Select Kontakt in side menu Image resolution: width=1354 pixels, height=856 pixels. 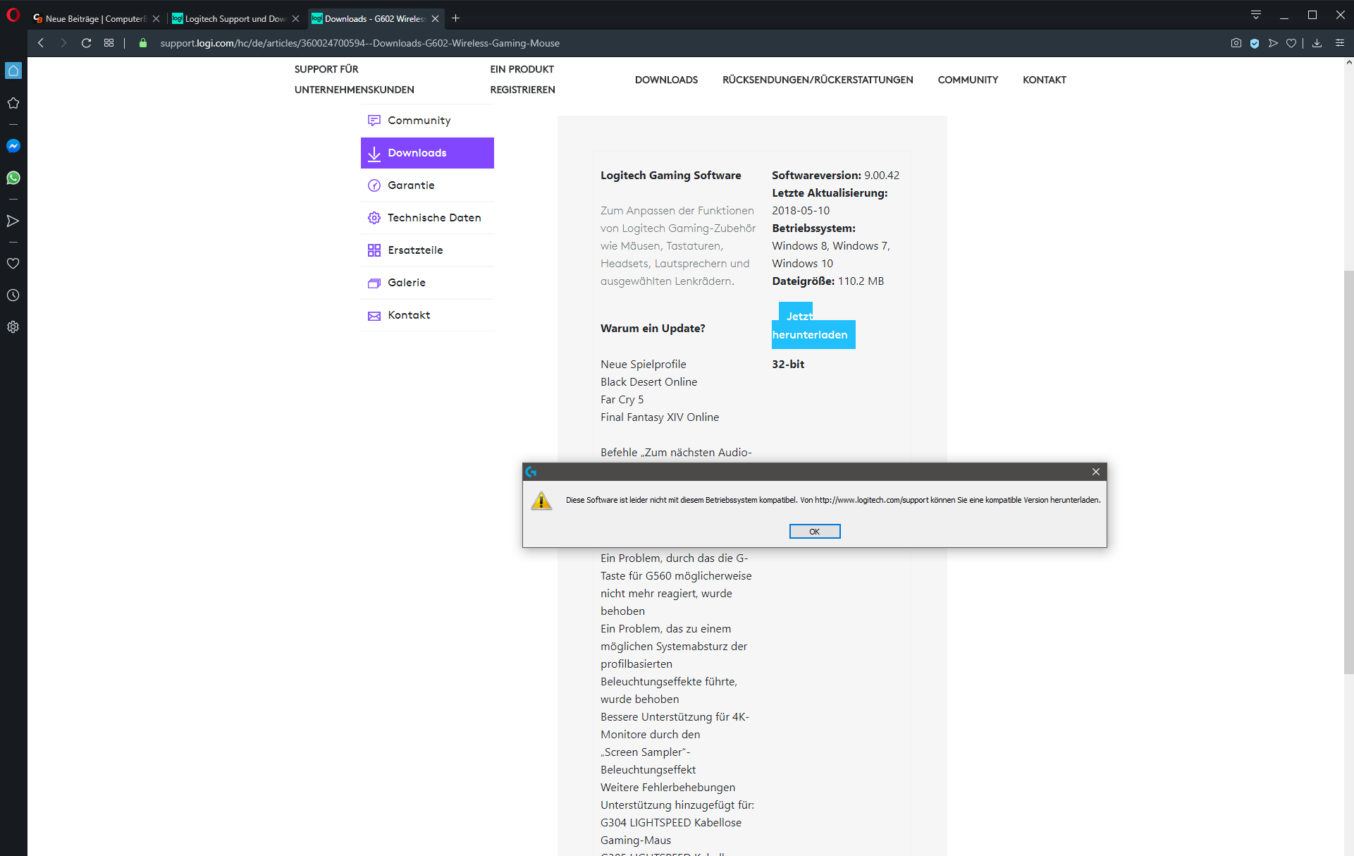427,315
